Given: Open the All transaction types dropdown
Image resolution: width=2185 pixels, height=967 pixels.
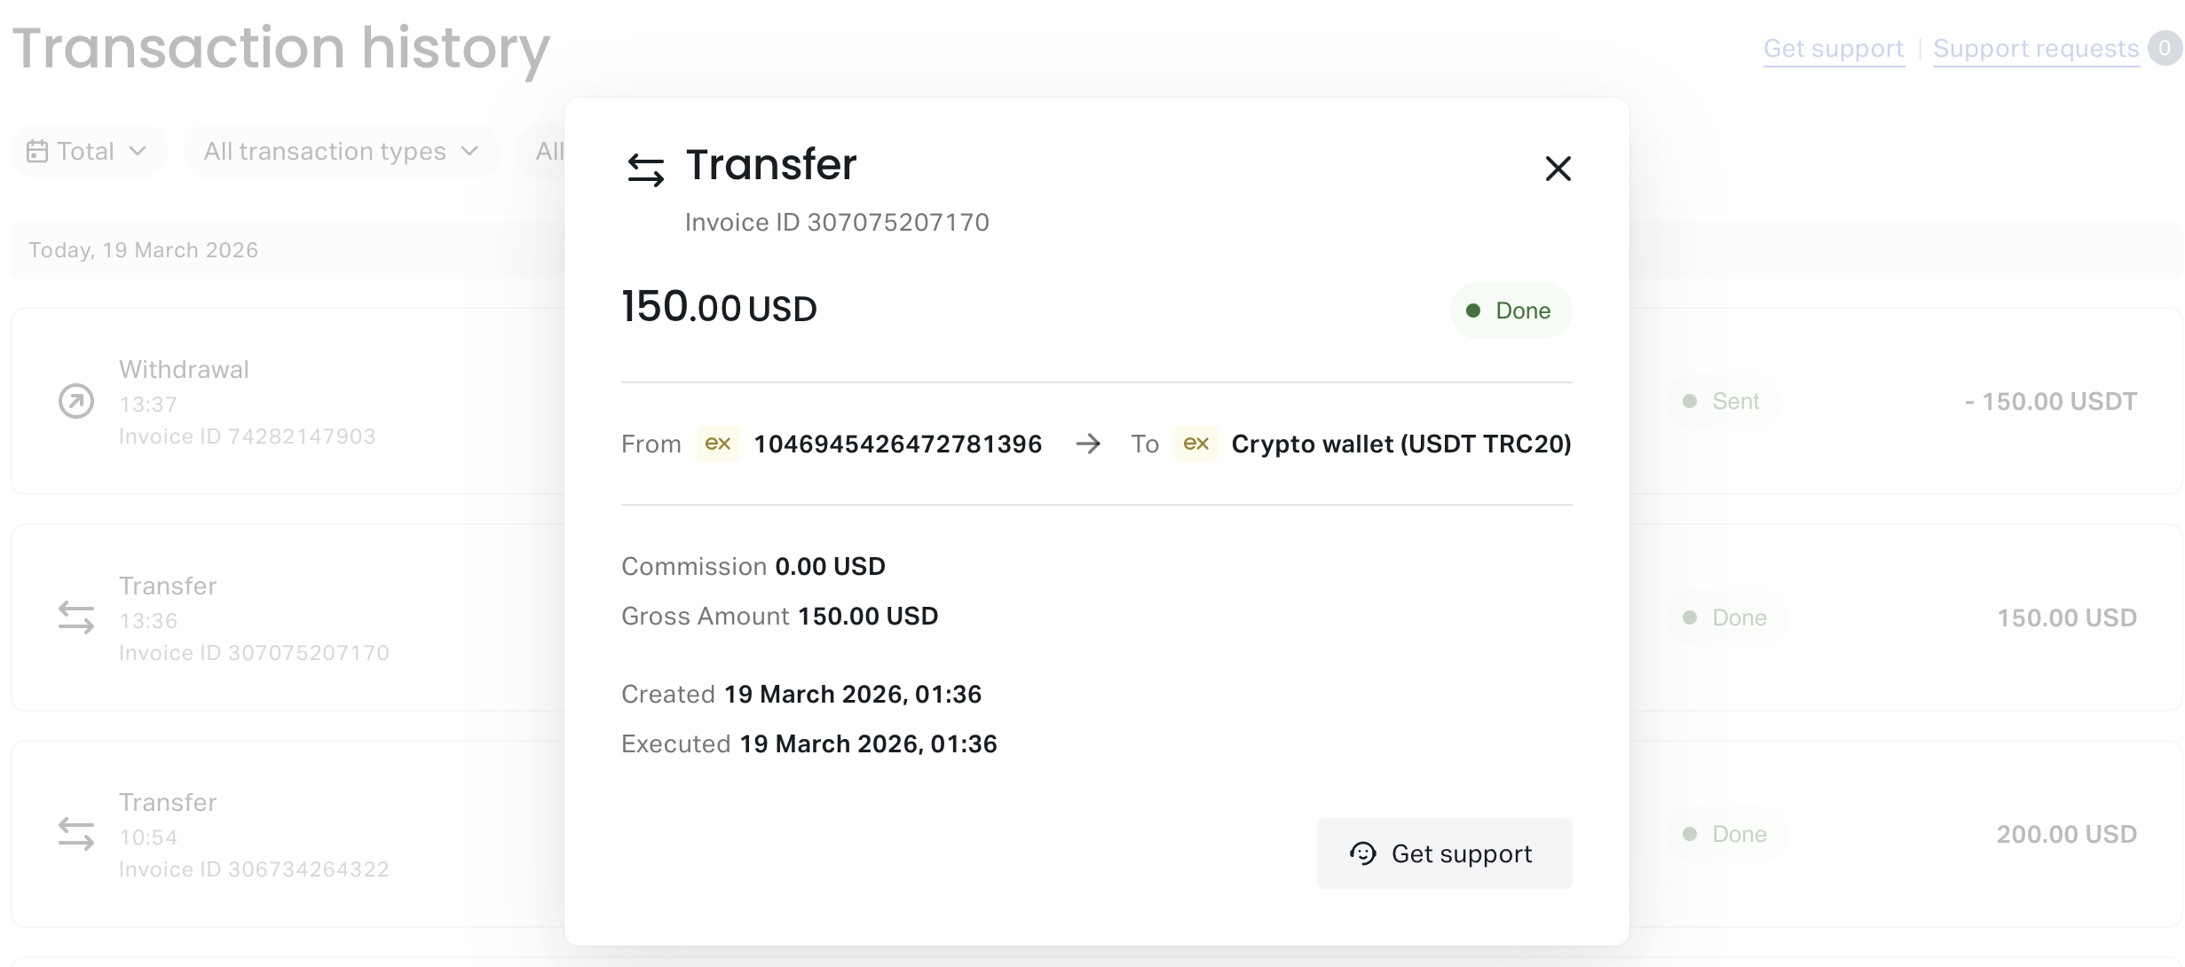Looking at the screenshot, I should [340, 151].
